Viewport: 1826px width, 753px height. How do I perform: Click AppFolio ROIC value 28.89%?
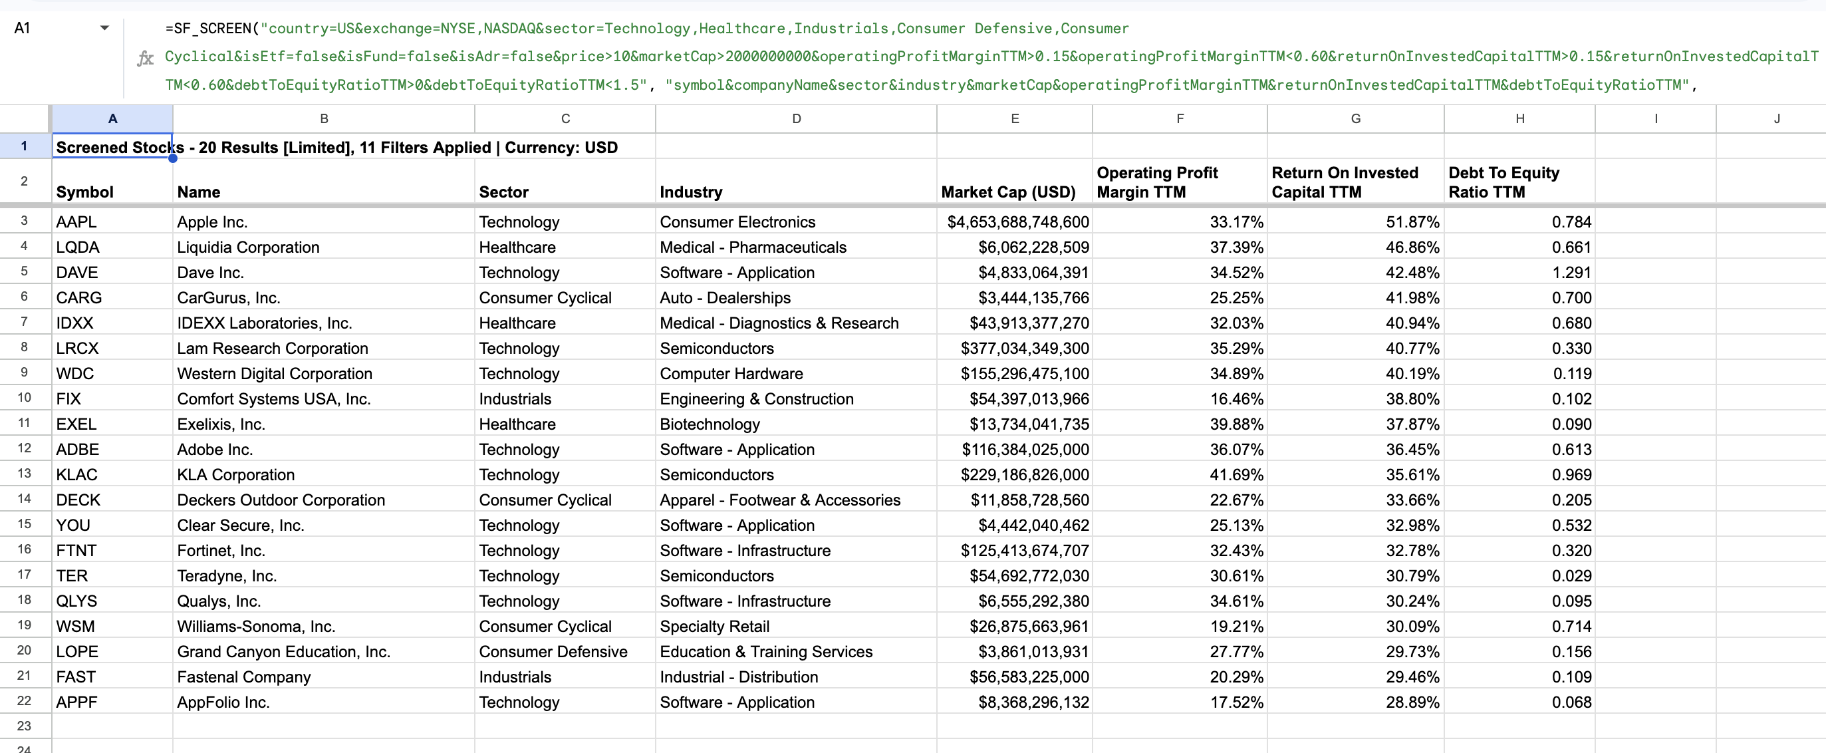pyautogui.click(x=1355, y=702)
